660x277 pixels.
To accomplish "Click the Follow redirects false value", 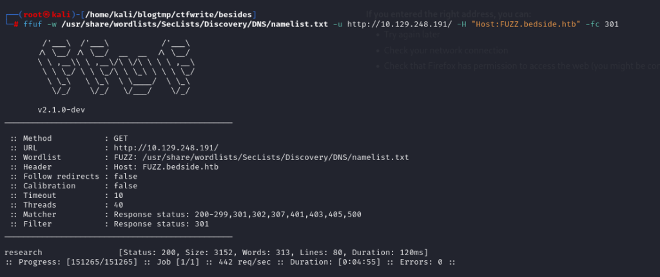I will 126,176.
